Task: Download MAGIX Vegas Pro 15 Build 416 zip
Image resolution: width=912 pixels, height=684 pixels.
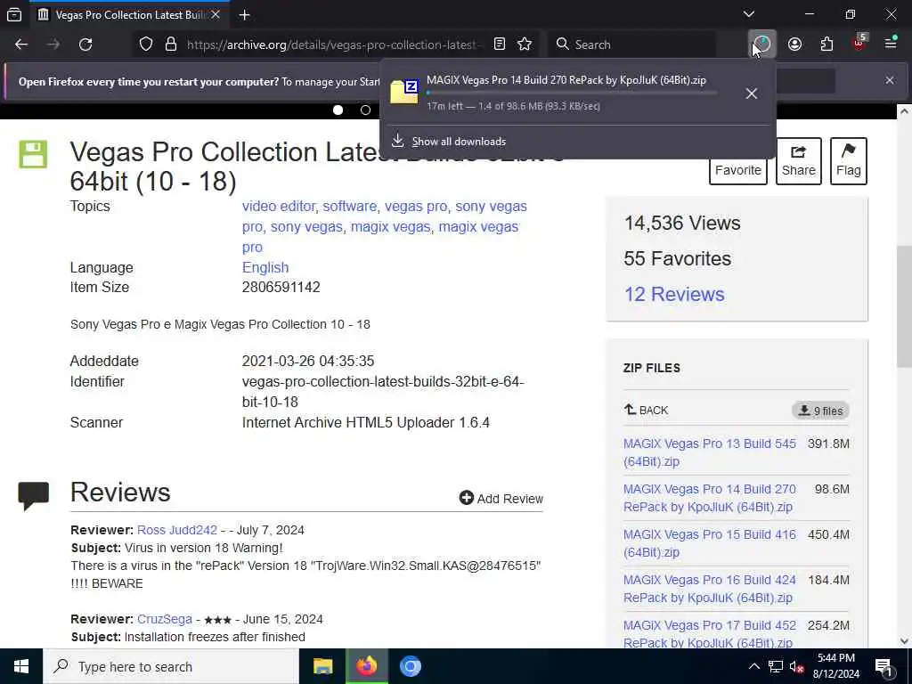Action: tap(710, 543)
